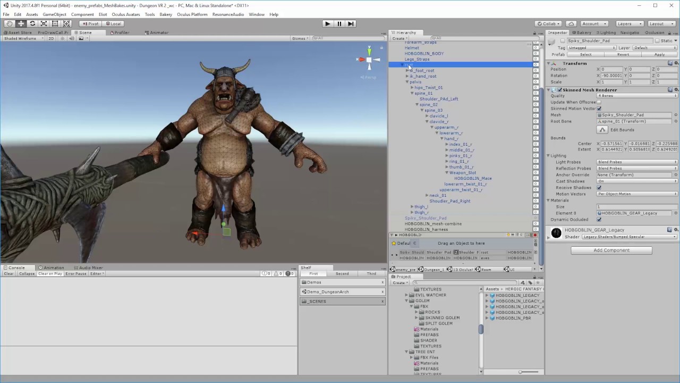
Task: Select the Hand tool in the toolbar
Action: click(9, 23)
